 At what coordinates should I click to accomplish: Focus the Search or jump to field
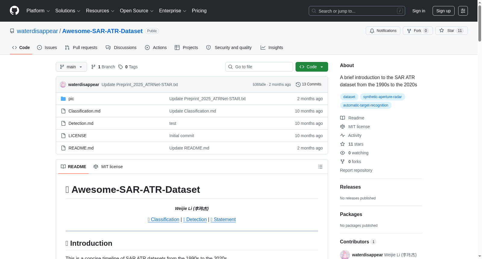pyautogui.click(x=357, y=11)
